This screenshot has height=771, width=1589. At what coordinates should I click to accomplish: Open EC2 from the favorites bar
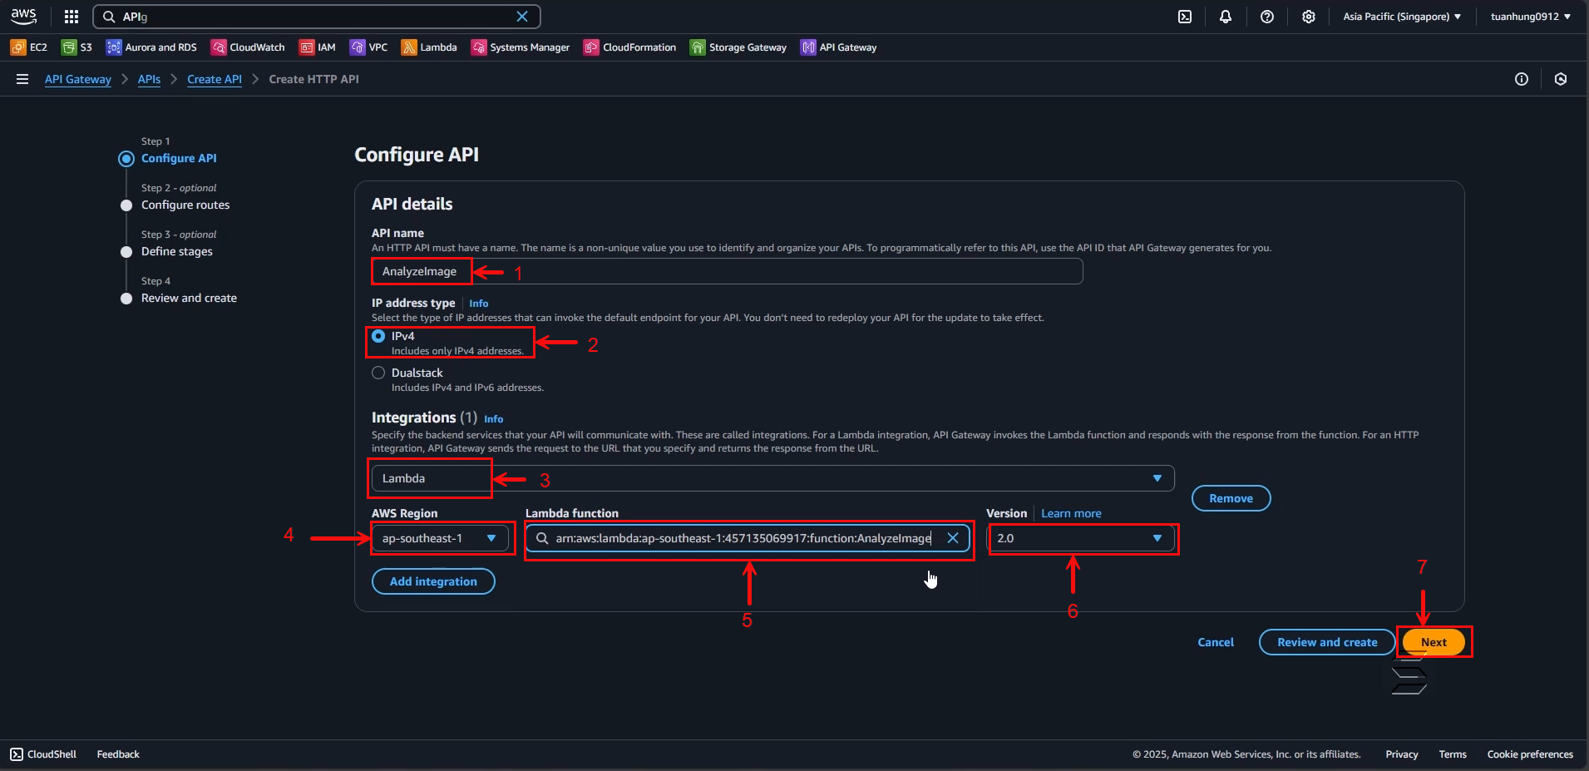tap(29, 47)
